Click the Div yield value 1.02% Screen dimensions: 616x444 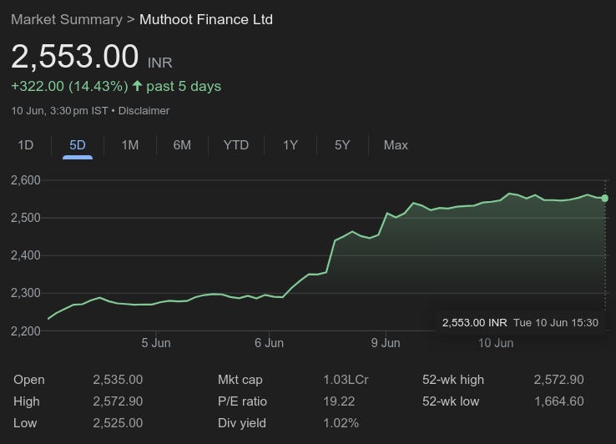tap(341, 423)
